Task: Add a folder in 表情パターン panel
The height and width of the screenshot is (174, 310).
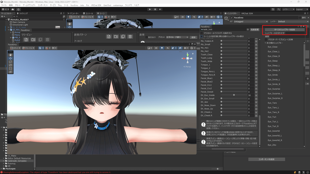Action: click(116, 37)
